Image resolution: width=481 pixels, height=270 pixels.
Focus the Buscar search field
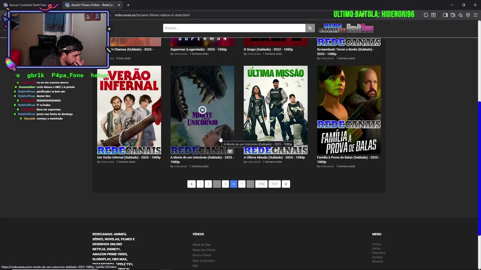pyautogui.click(x=234, y=28)
